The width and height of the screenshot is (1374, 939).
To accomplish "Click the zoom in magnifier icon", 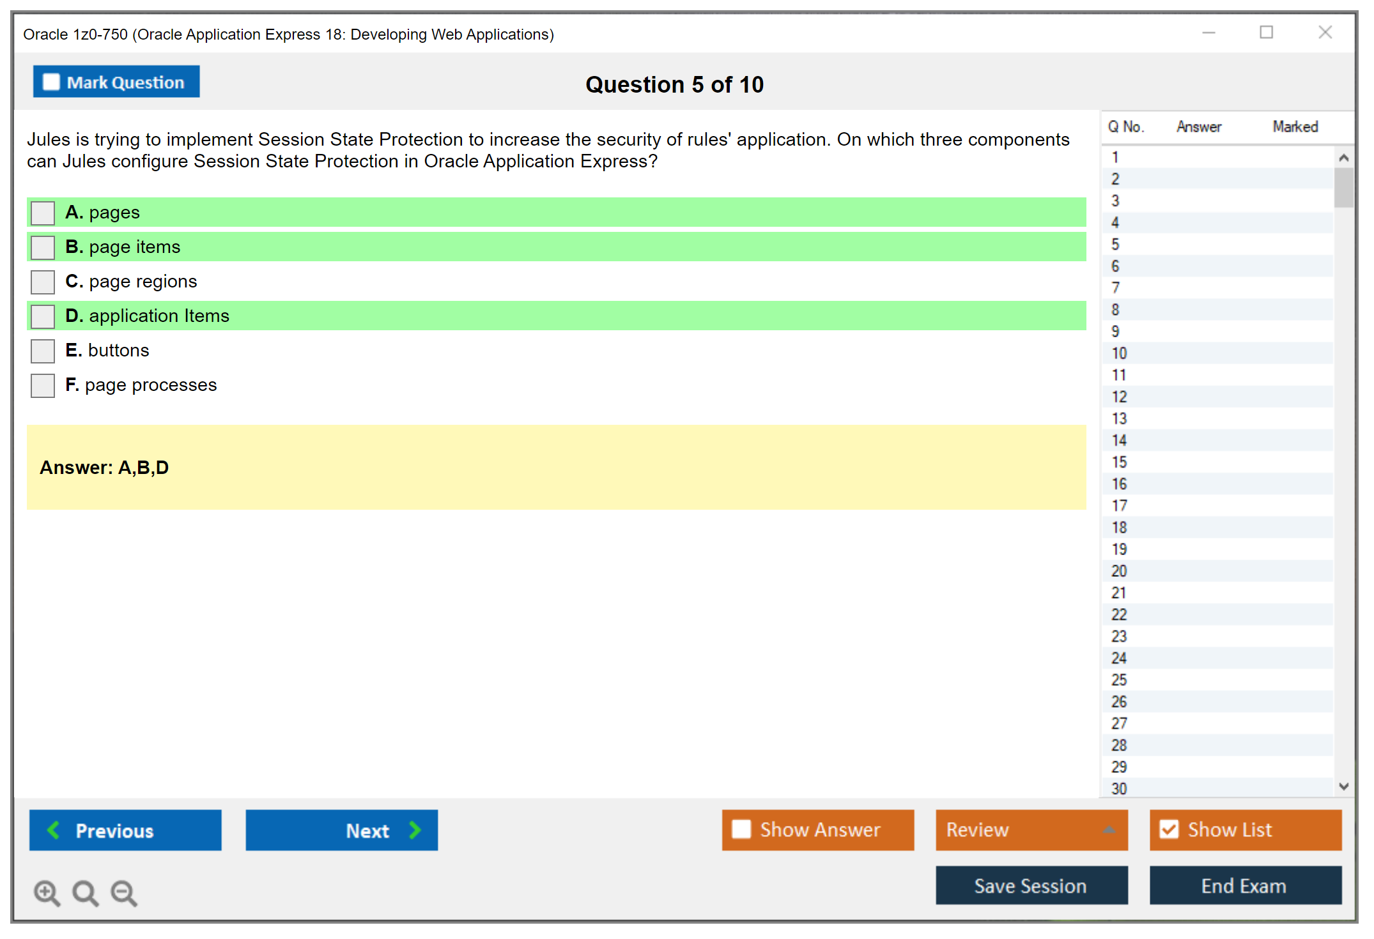I will pos(47,893).
